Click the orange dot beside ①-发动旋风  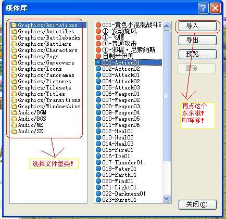[x=98, y=31]
